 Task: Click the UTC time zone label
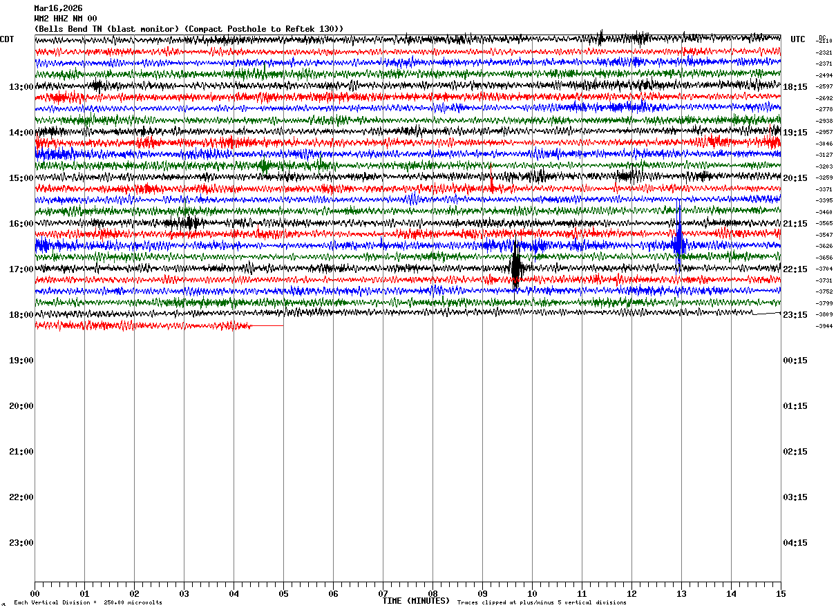(798, 39)
